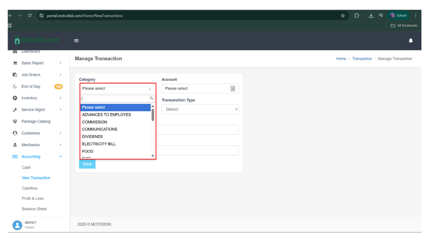Click the Customers person icon
The image size is (429, 241).
[15, 133]
